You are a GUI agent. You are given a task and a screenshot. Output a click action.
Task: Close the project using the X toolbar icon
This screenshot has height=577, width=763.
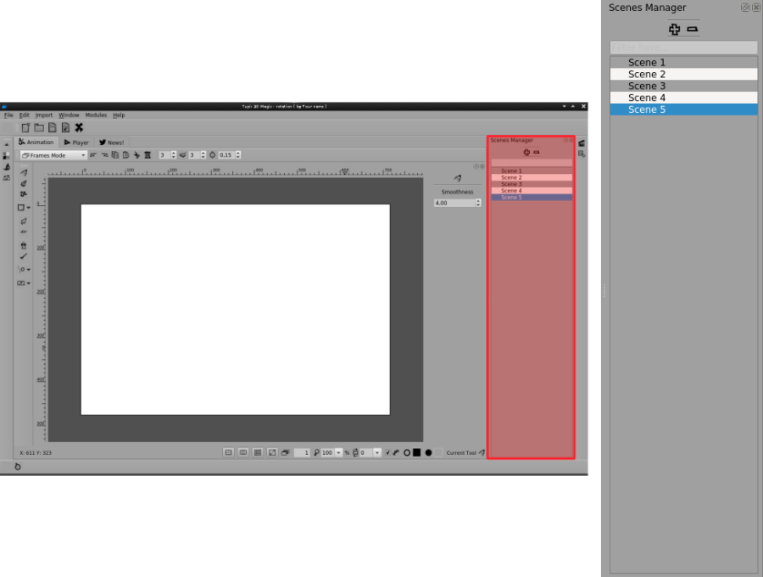(79, 126)
